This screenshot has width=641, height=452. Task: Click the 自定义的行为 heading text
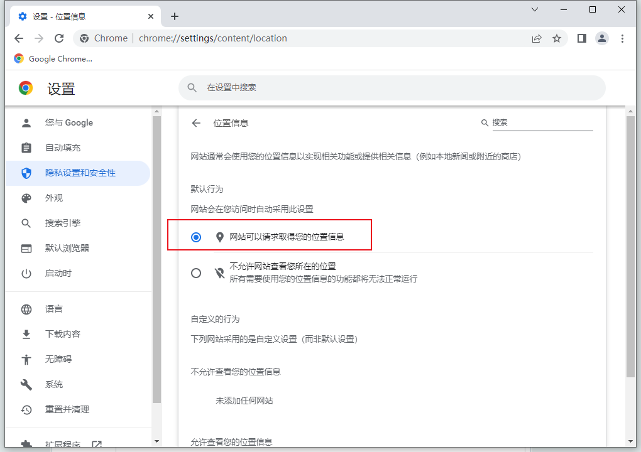[x=215, y=319]
